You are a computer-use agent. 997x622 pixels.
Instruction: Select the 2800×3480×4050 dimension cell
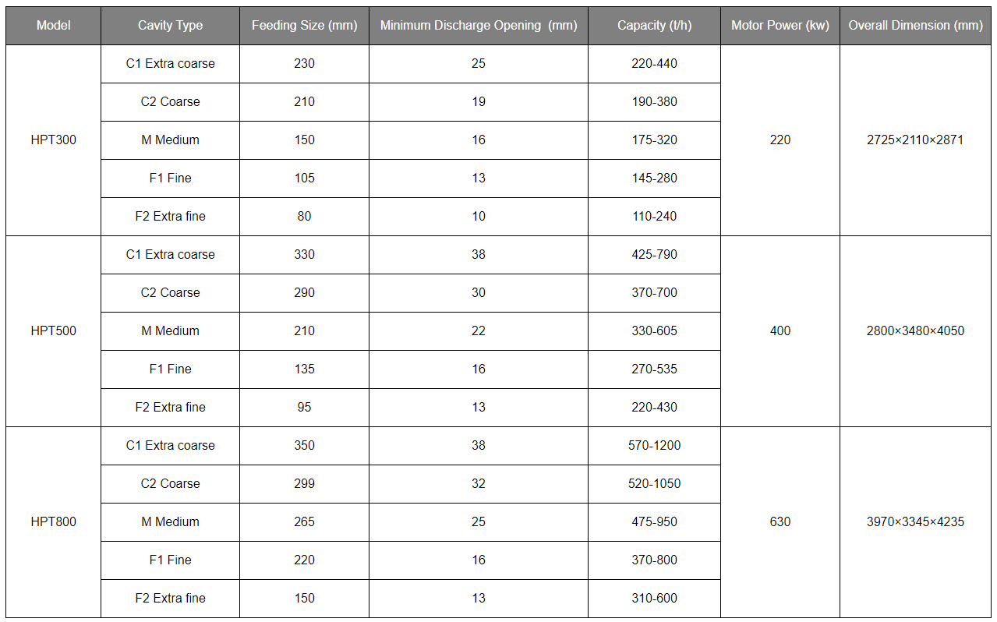click(915, 331)
